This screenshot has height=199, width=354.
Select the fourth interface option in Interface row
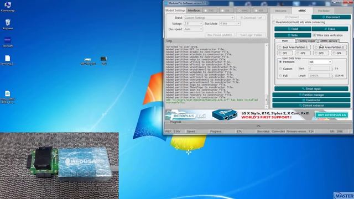tap(260, 11)
